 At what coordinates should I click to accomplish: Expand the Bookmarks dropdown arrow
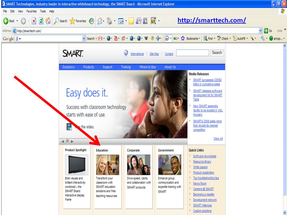(x=199, y=39)
